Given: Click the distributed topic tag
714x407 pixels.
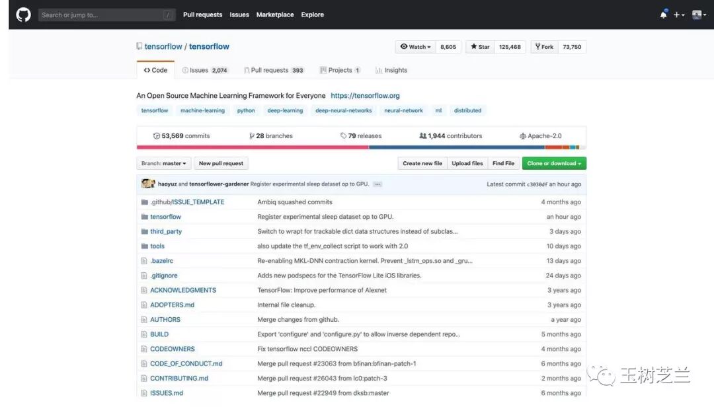Looking at the screenshot, I should 467,110.
